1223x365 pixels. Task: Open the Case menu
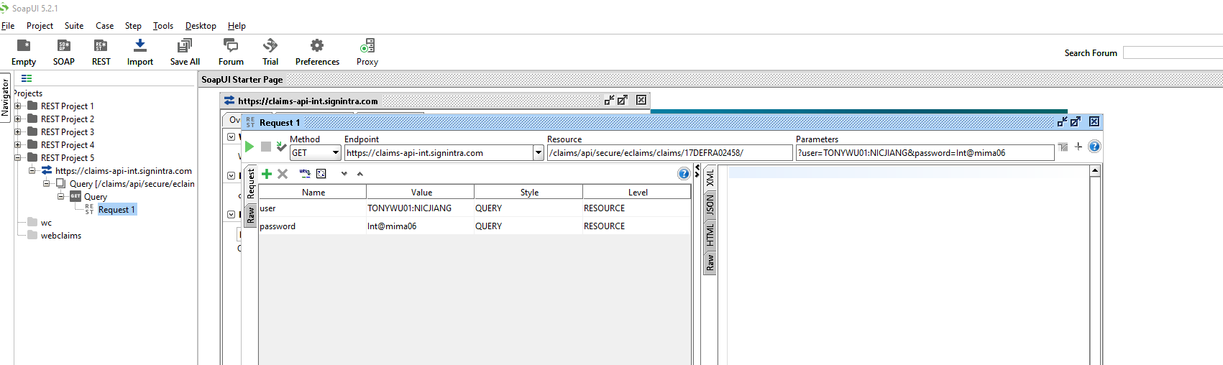coord(104,26)
